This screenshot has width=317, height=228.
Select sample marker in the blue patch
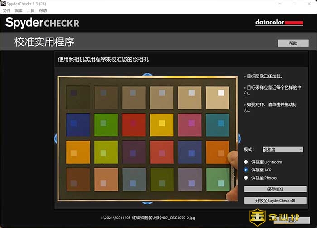(75, 123)
